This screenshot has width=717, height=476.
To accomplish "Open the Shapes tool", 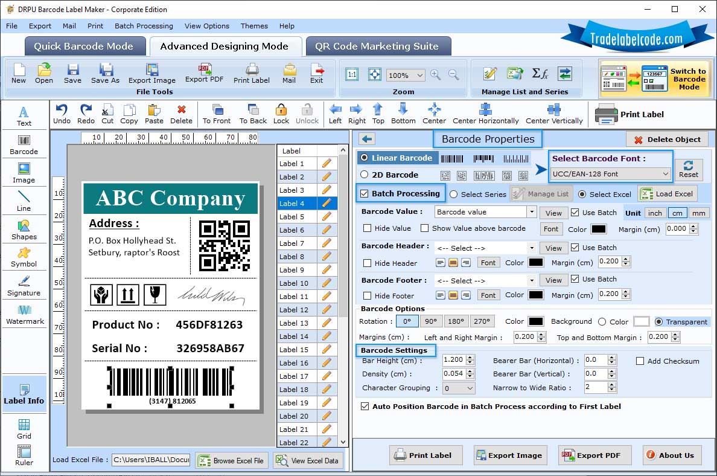I will (24, 230).
